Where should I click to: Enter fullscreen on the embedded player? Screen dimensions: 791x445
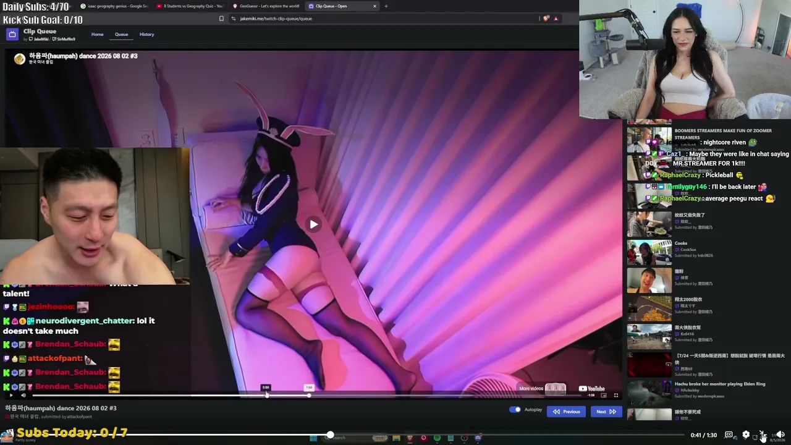tap(615, 396)
